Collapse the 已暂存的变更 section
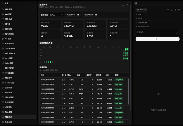 point(137,23)
